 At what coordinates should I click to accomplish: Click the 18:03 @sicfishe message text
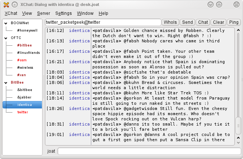[142, 72]
